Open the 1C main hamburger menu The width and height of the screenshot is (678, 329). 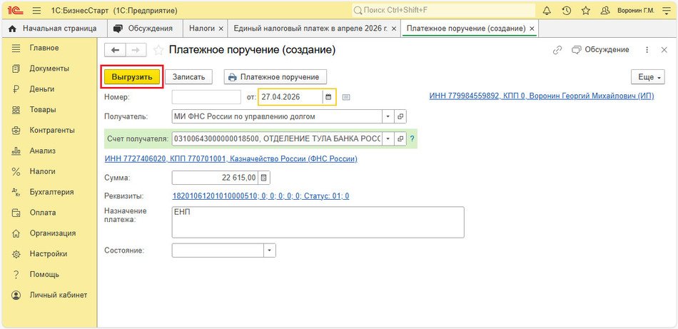point(36,11)
